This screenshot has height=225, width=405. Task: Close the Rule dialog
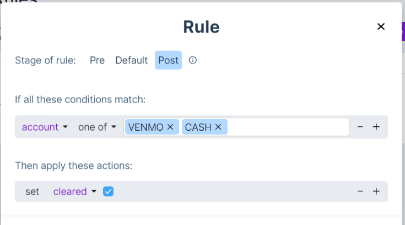pyautogui.click(x=380, y=26)
